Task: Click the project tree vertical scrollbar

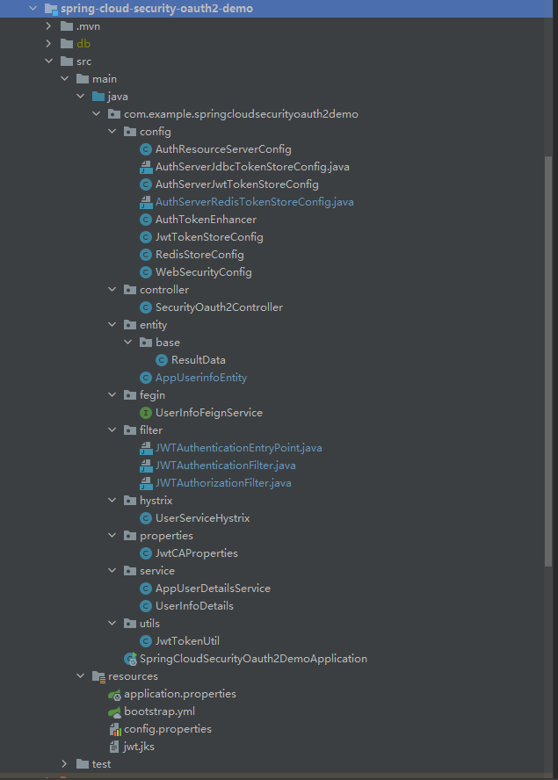Action: coord(548,361)
